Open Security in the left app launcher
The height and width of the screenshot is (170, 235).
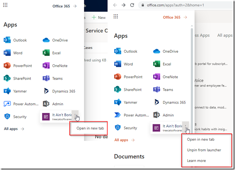pos(15,117)
